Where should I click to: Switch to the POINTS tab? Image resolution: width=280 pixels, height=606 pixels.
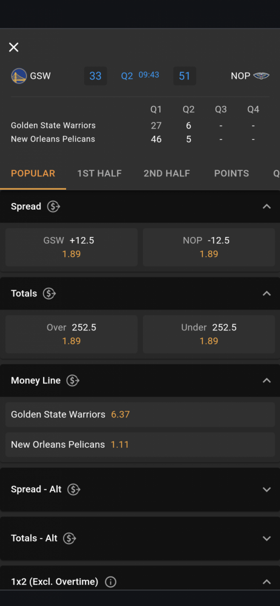[232, 173]
